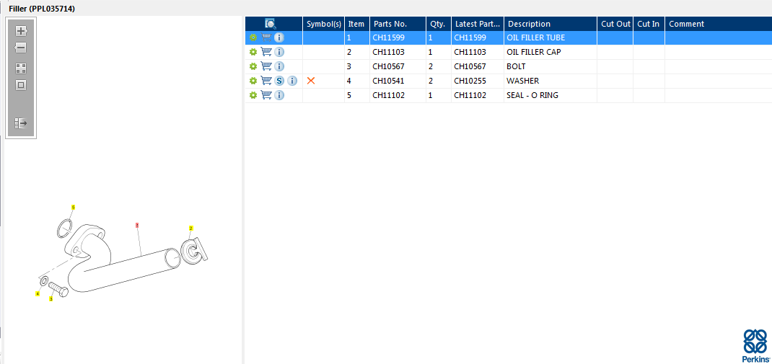Click the list-arrow export icon in the diagram toolbar

(x=21, y=123)
